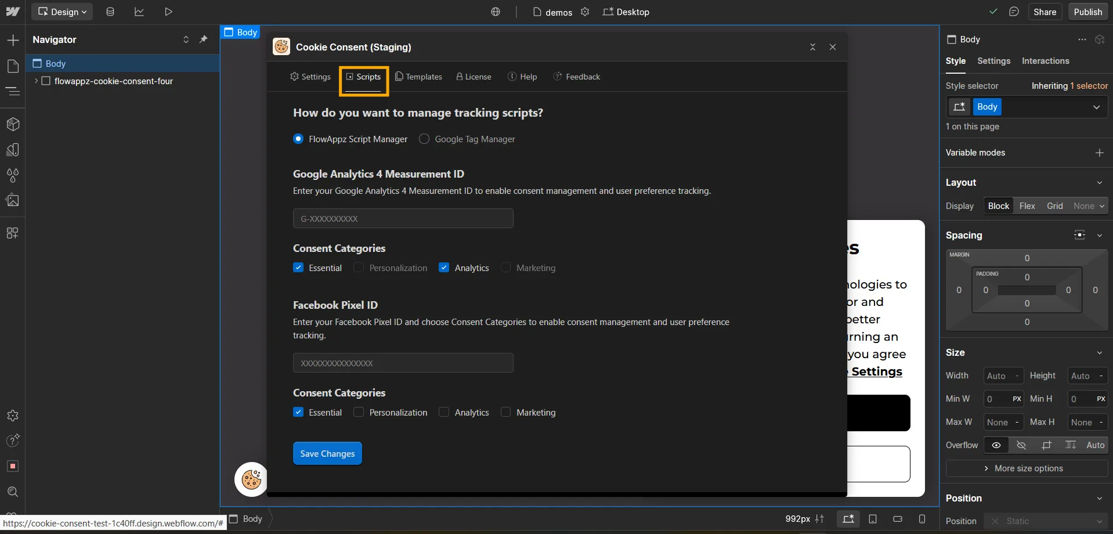Screen dimensions: 1113x534
Task: Open the site Settings gear in left sidebar
Action: point(13,415)
